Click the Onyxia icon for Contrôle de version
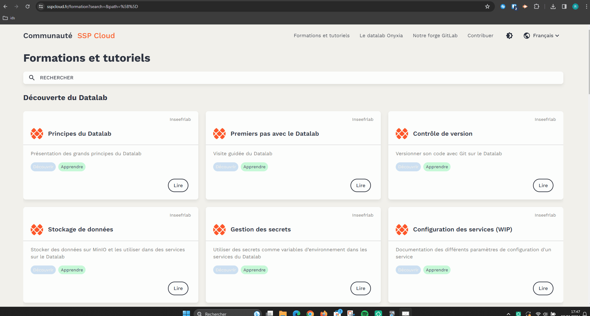This screenshot has width=590, height=316. [x=402, y=134]
